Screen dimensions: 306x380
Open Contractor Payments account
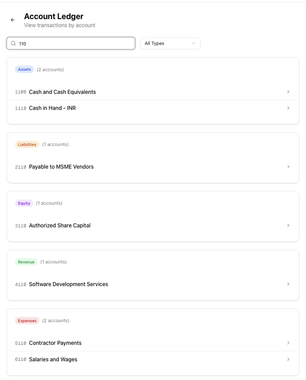[55, 343]
